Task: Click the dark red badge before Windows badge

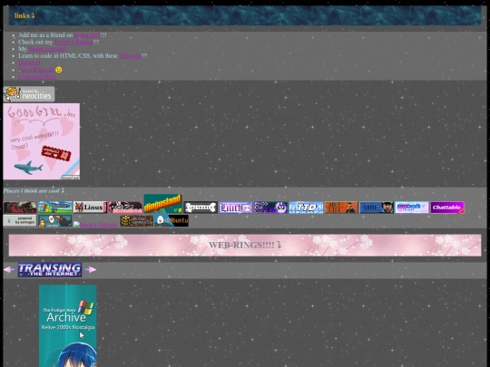Action: click(x=20, y=208)
